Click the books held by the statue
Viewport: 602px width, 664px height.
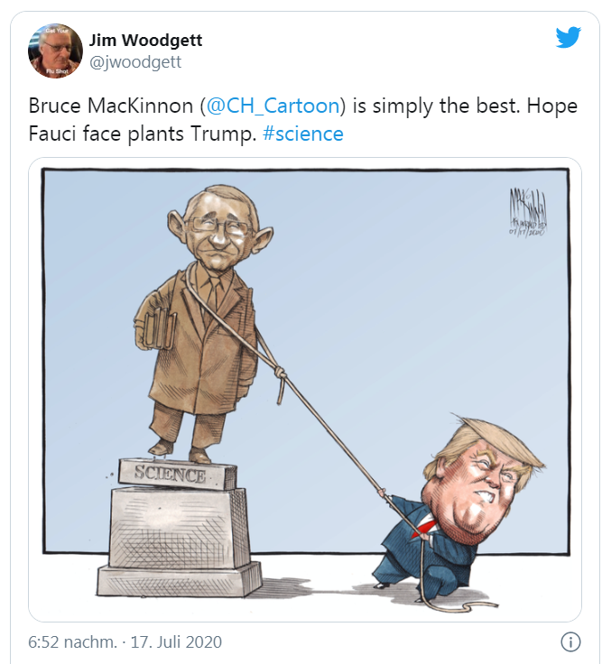pos(160,330)
